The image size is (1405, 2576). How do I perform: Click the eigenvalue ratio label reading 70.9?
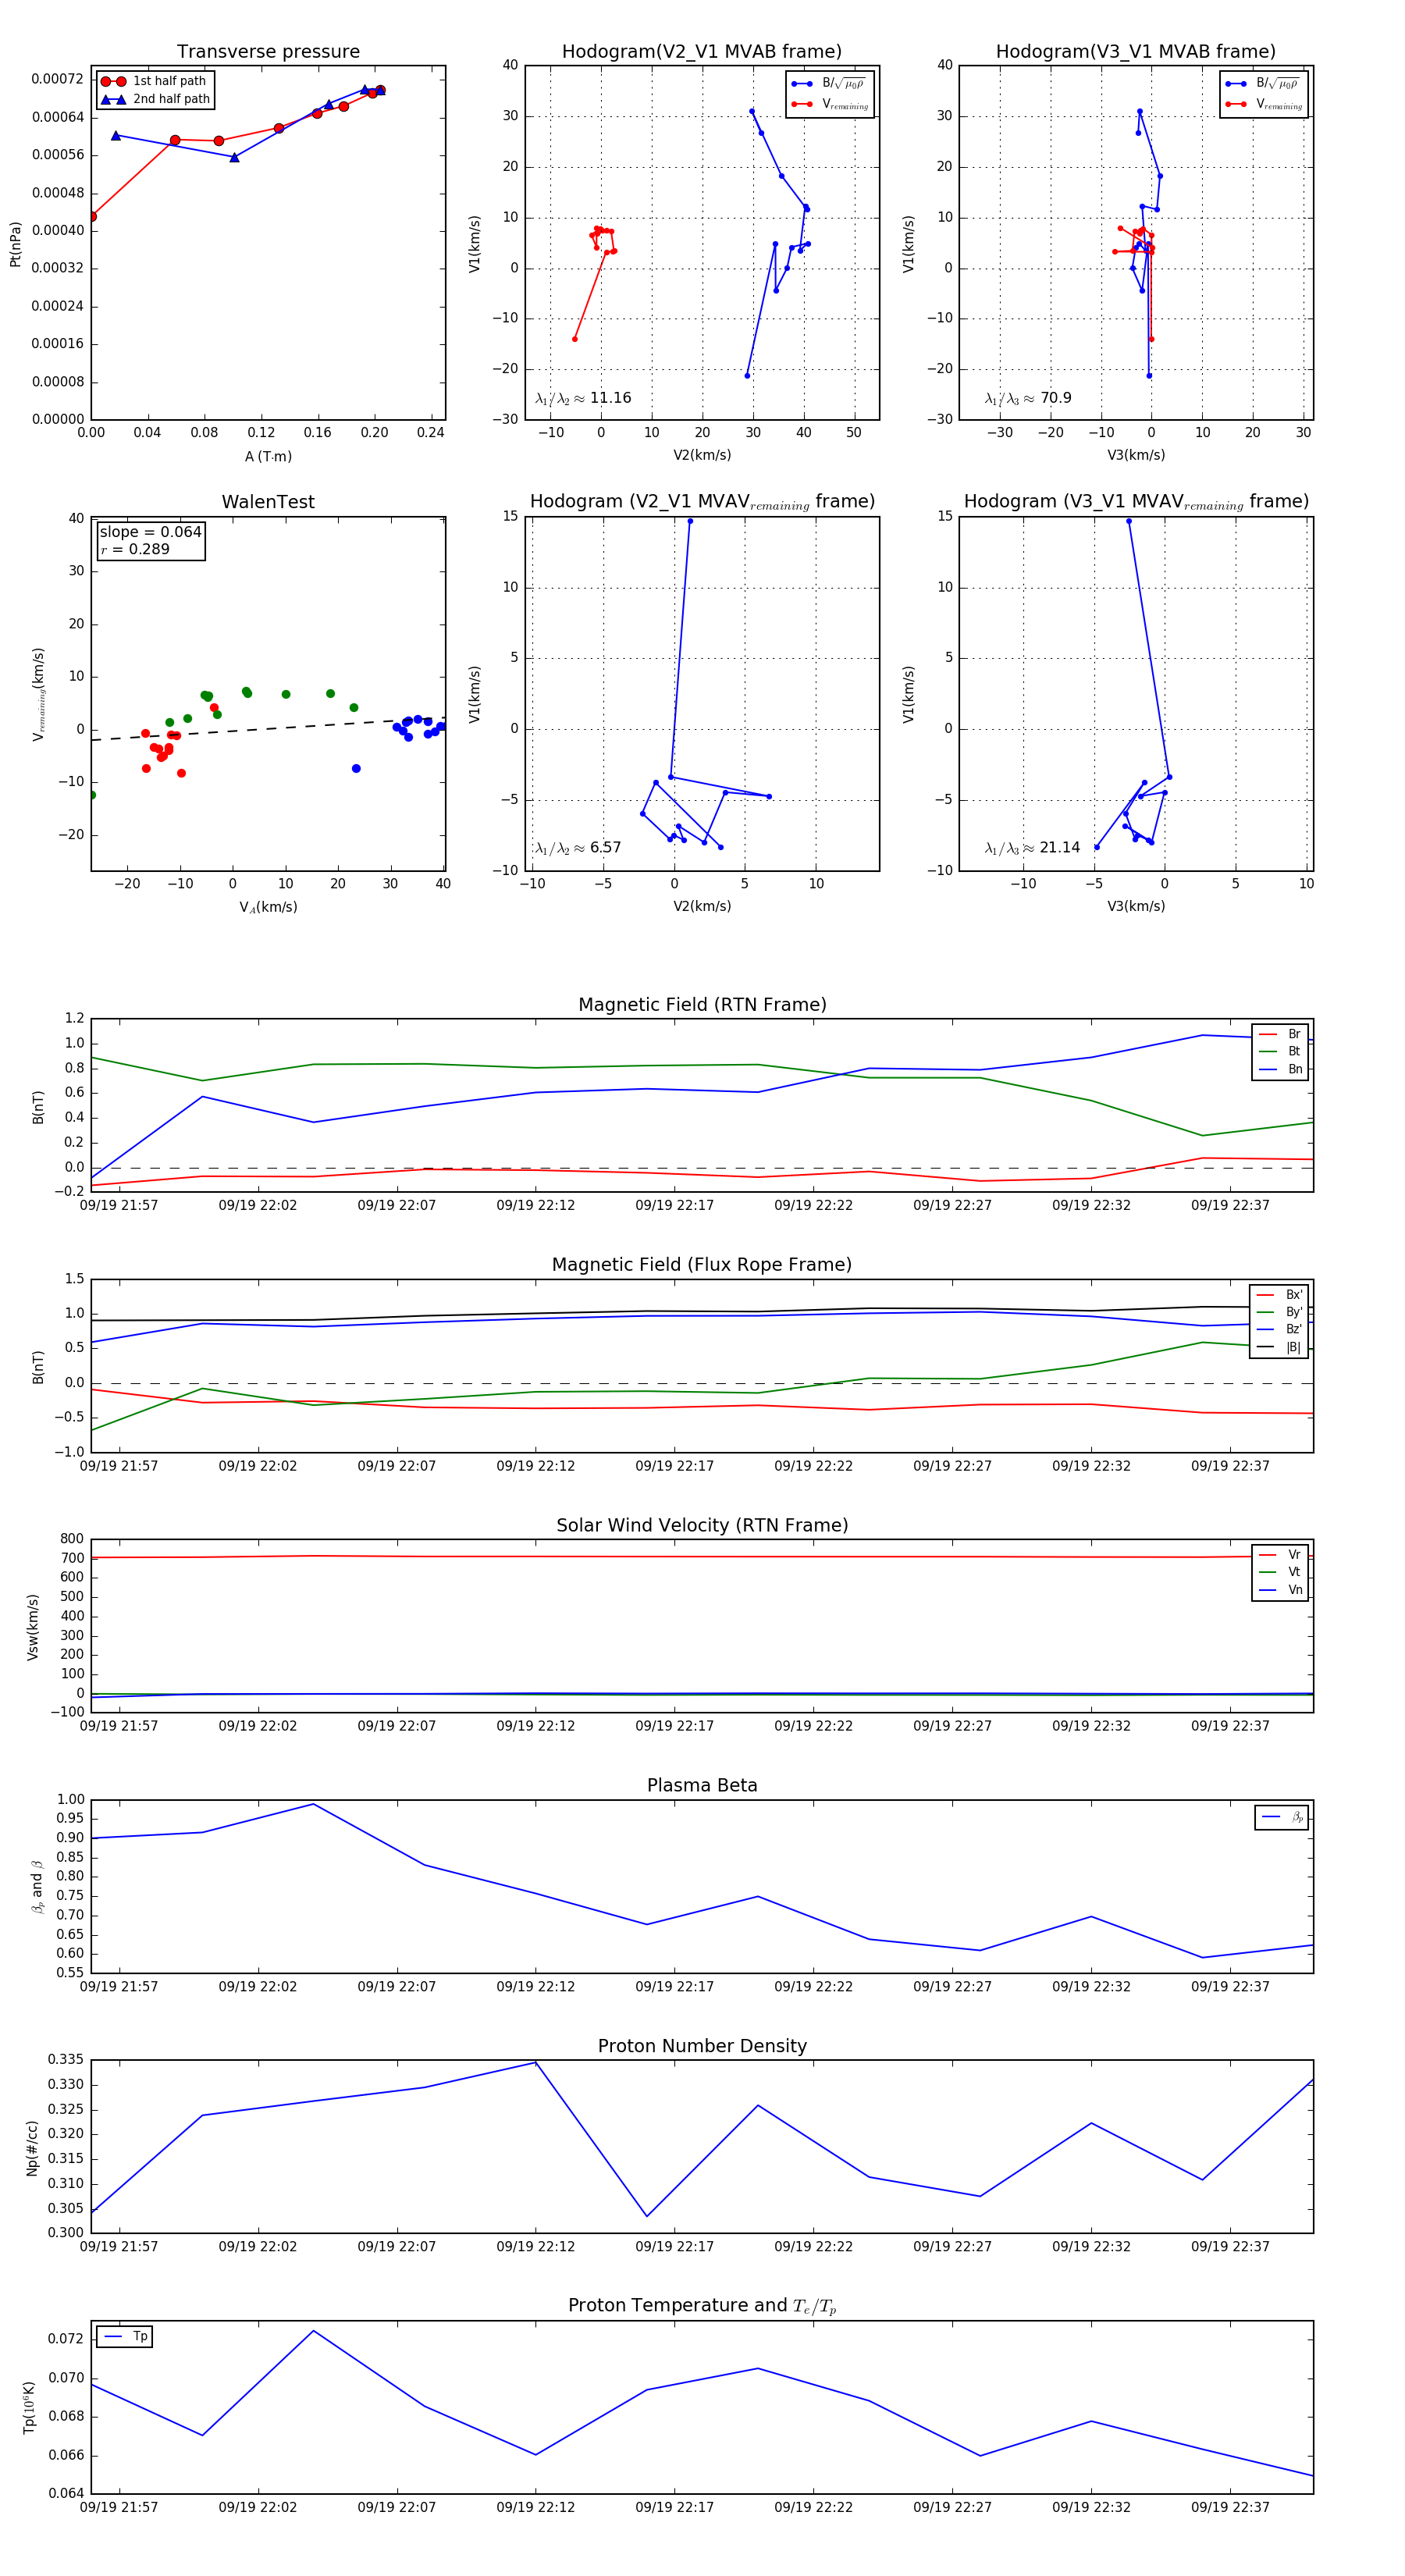pyautogui.click(x=1028, y=398)
